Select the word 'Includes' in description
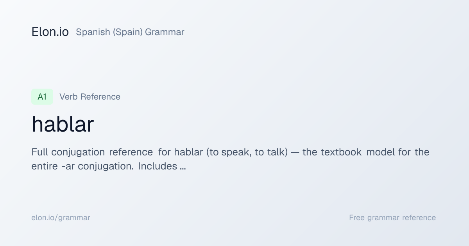469x246 pixels. click(x=158, y=166)
